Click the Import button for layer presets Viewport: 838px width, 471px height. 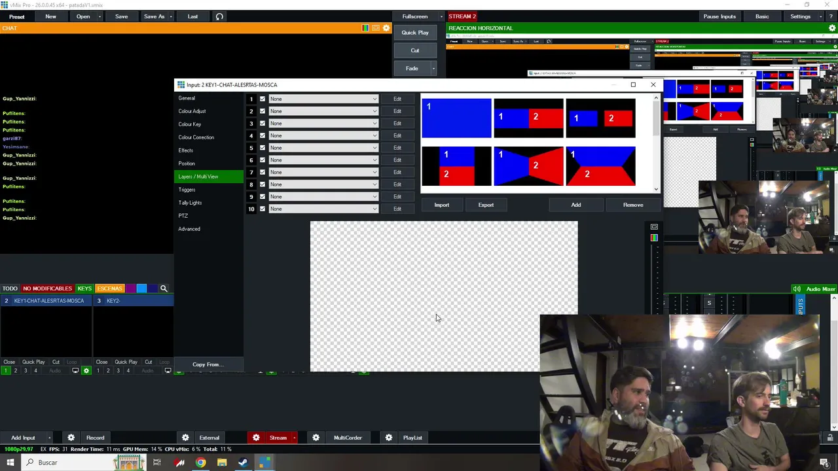point(442,205)
